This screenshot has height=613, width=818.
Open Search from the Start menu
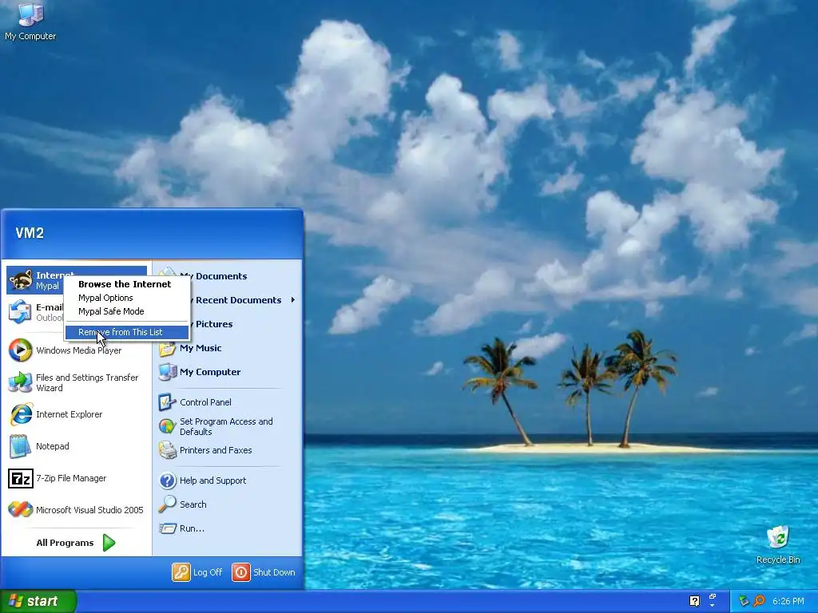click(228, 504)
